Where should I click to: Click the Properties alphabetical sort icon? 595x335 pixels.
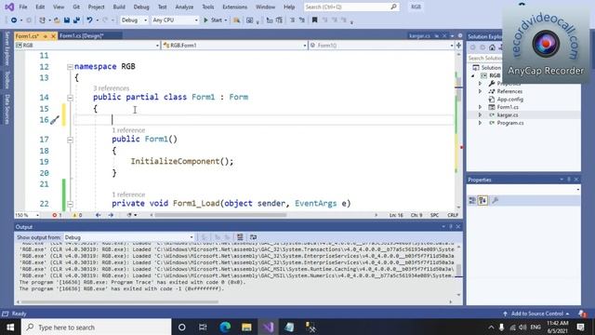point(483,200)
